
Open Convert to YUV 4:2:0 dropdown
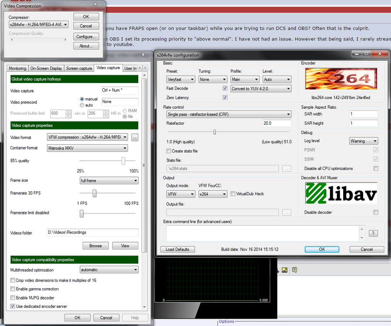261,89
